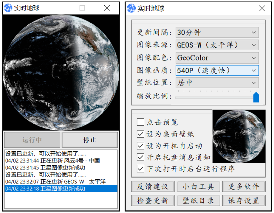
Task: Open the 图像来源 dropdown showing GEOS-W
Action: click(217, 45)
